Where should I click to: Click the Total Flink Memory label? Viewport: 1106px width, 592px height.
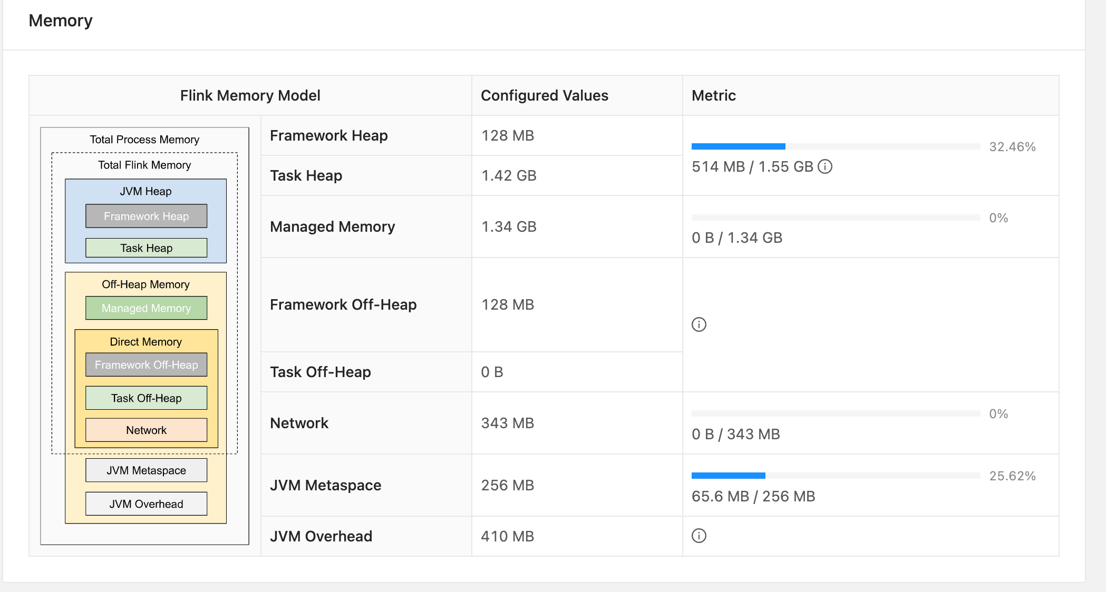pyautogui.click(x=144, y=165)
